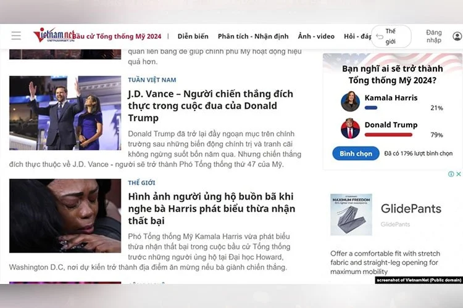Viewport: 463px width, 308px height.
Task: Click Thế giới category label above Harris article
Action: [141, 183]
